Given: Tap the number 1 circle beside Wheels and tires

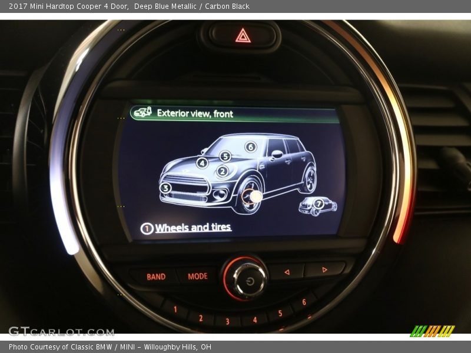Looking at the screenshot, I should [147, 229].
